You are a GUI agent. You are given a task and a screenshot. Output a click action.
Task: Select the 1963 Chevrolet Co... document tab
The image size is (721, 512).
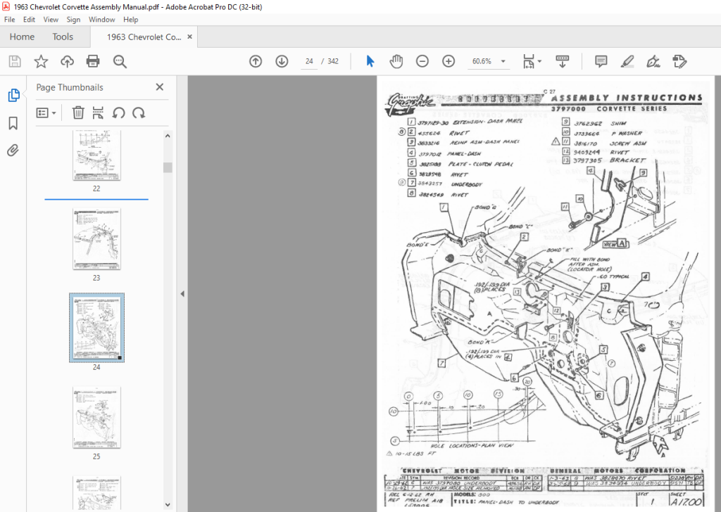[x=144, y=37]
